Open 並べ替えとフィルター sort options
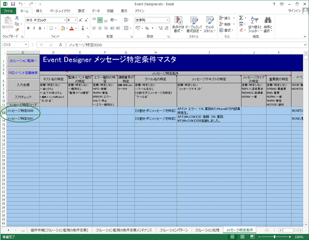309x240 pixels. (255, 24)
